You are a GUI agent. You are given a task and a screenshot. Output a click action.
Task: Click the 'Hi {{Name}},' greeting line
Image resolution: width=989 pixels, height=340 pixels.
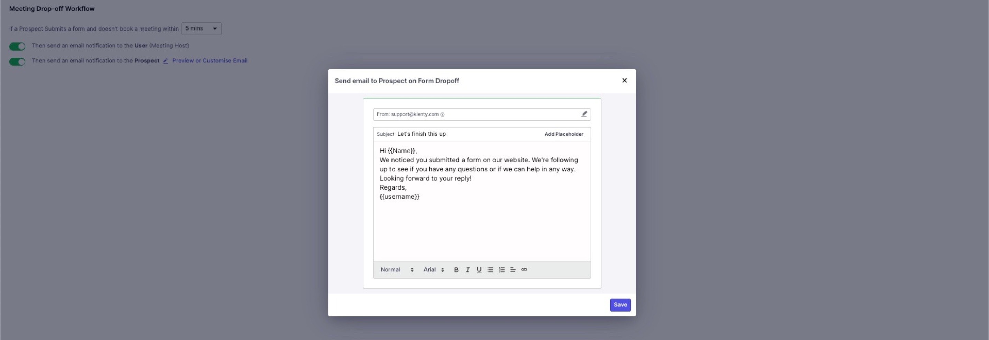coord(398,151)
